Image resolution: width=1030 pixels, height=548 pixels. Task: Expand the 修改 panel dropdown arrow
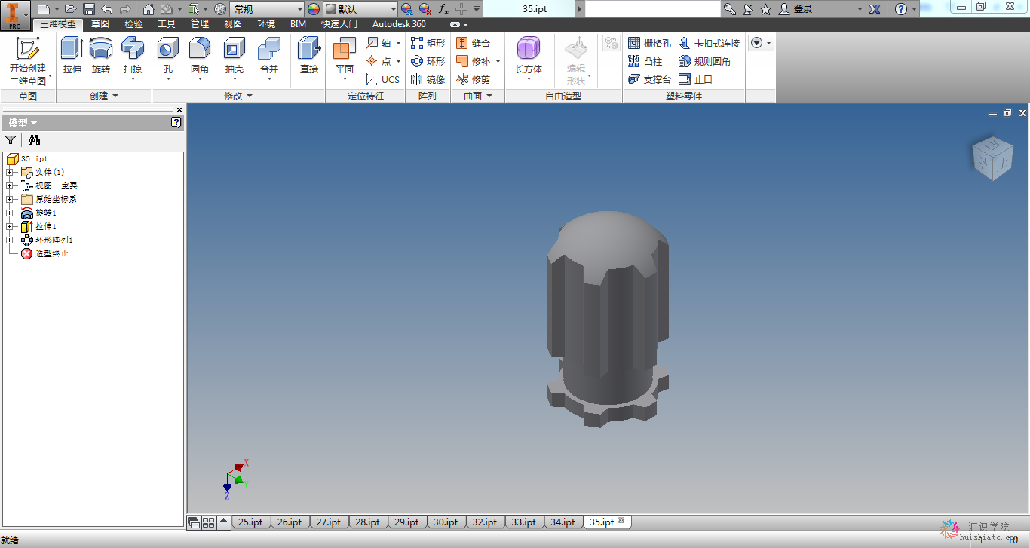(250, 96)
